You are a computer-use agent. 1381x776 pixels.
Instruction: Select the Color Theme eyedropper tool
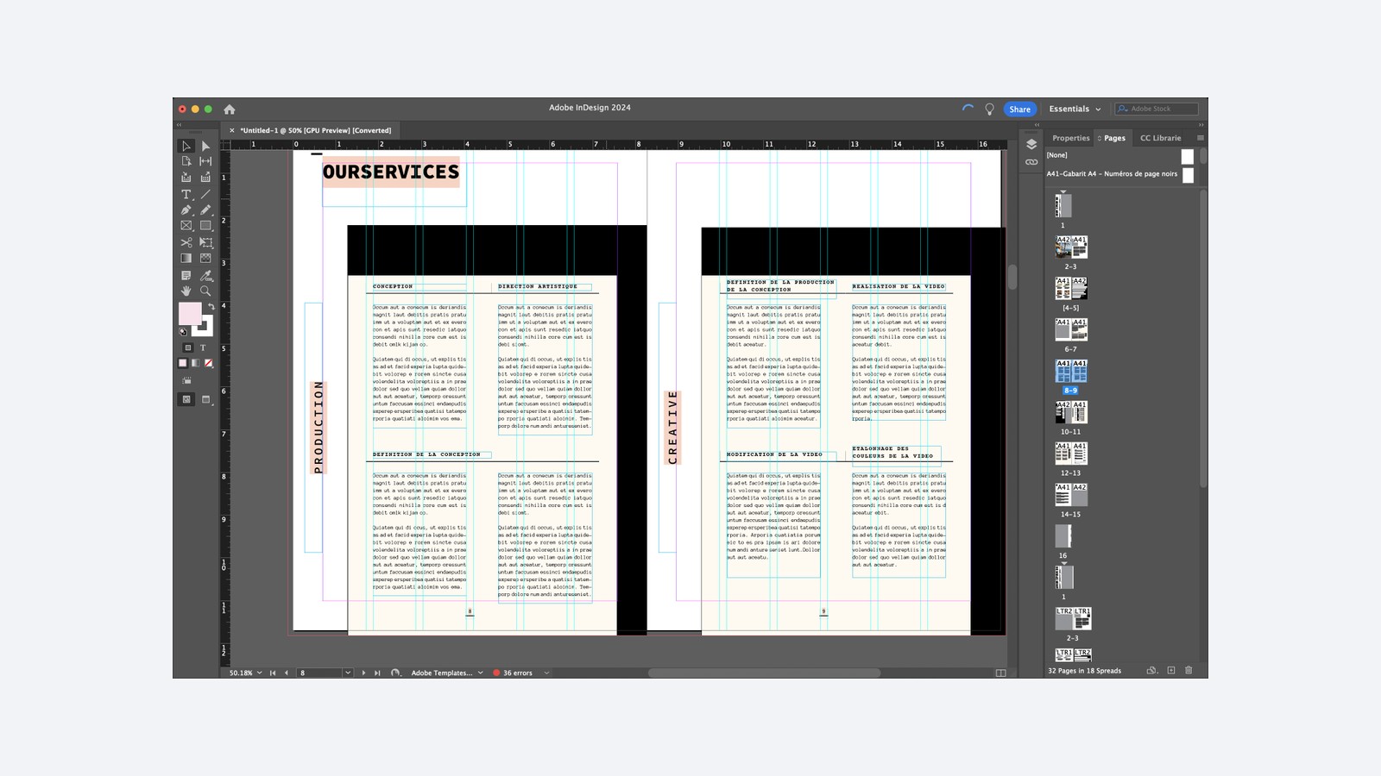205,275
